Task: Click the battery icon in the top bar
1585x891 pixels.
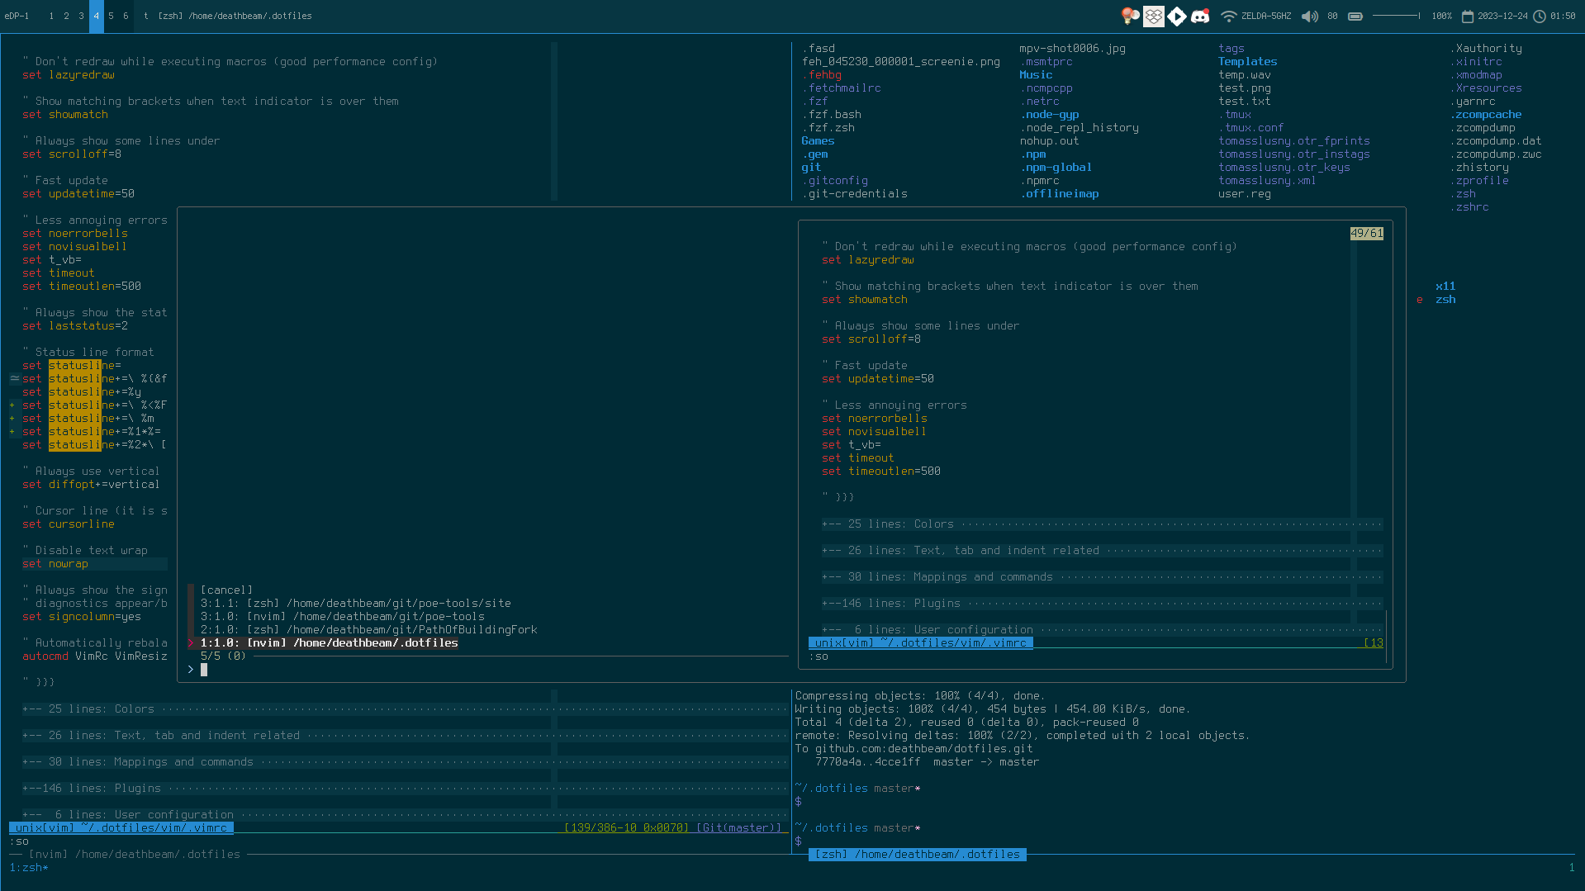Action: [1355, 16]
